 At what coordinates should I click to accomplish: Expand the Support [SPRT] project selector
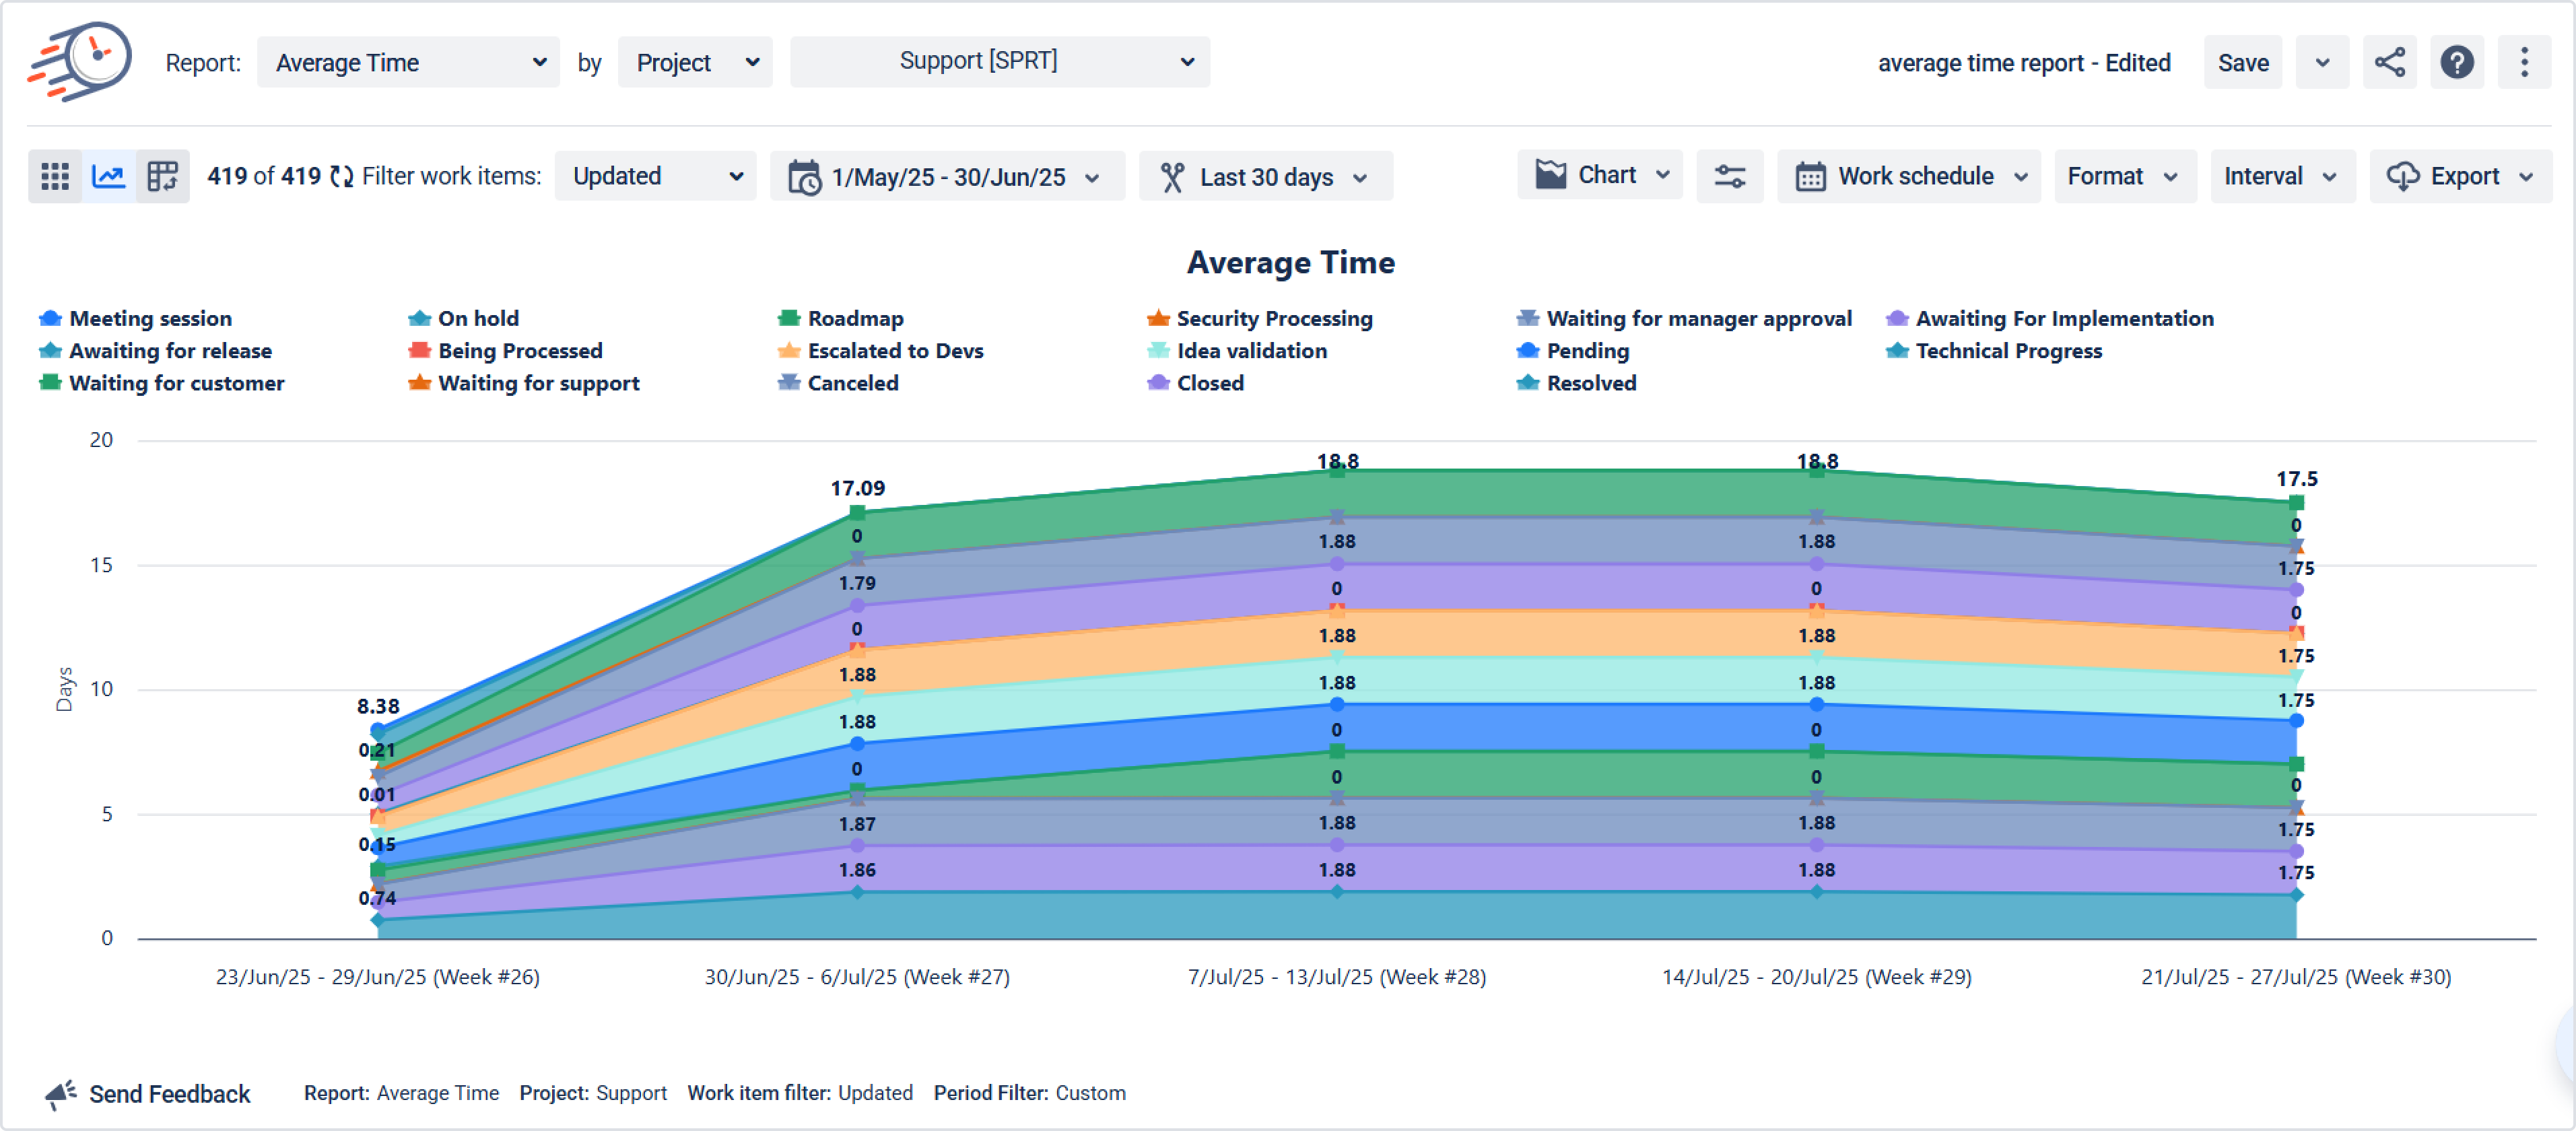point(999,62)
